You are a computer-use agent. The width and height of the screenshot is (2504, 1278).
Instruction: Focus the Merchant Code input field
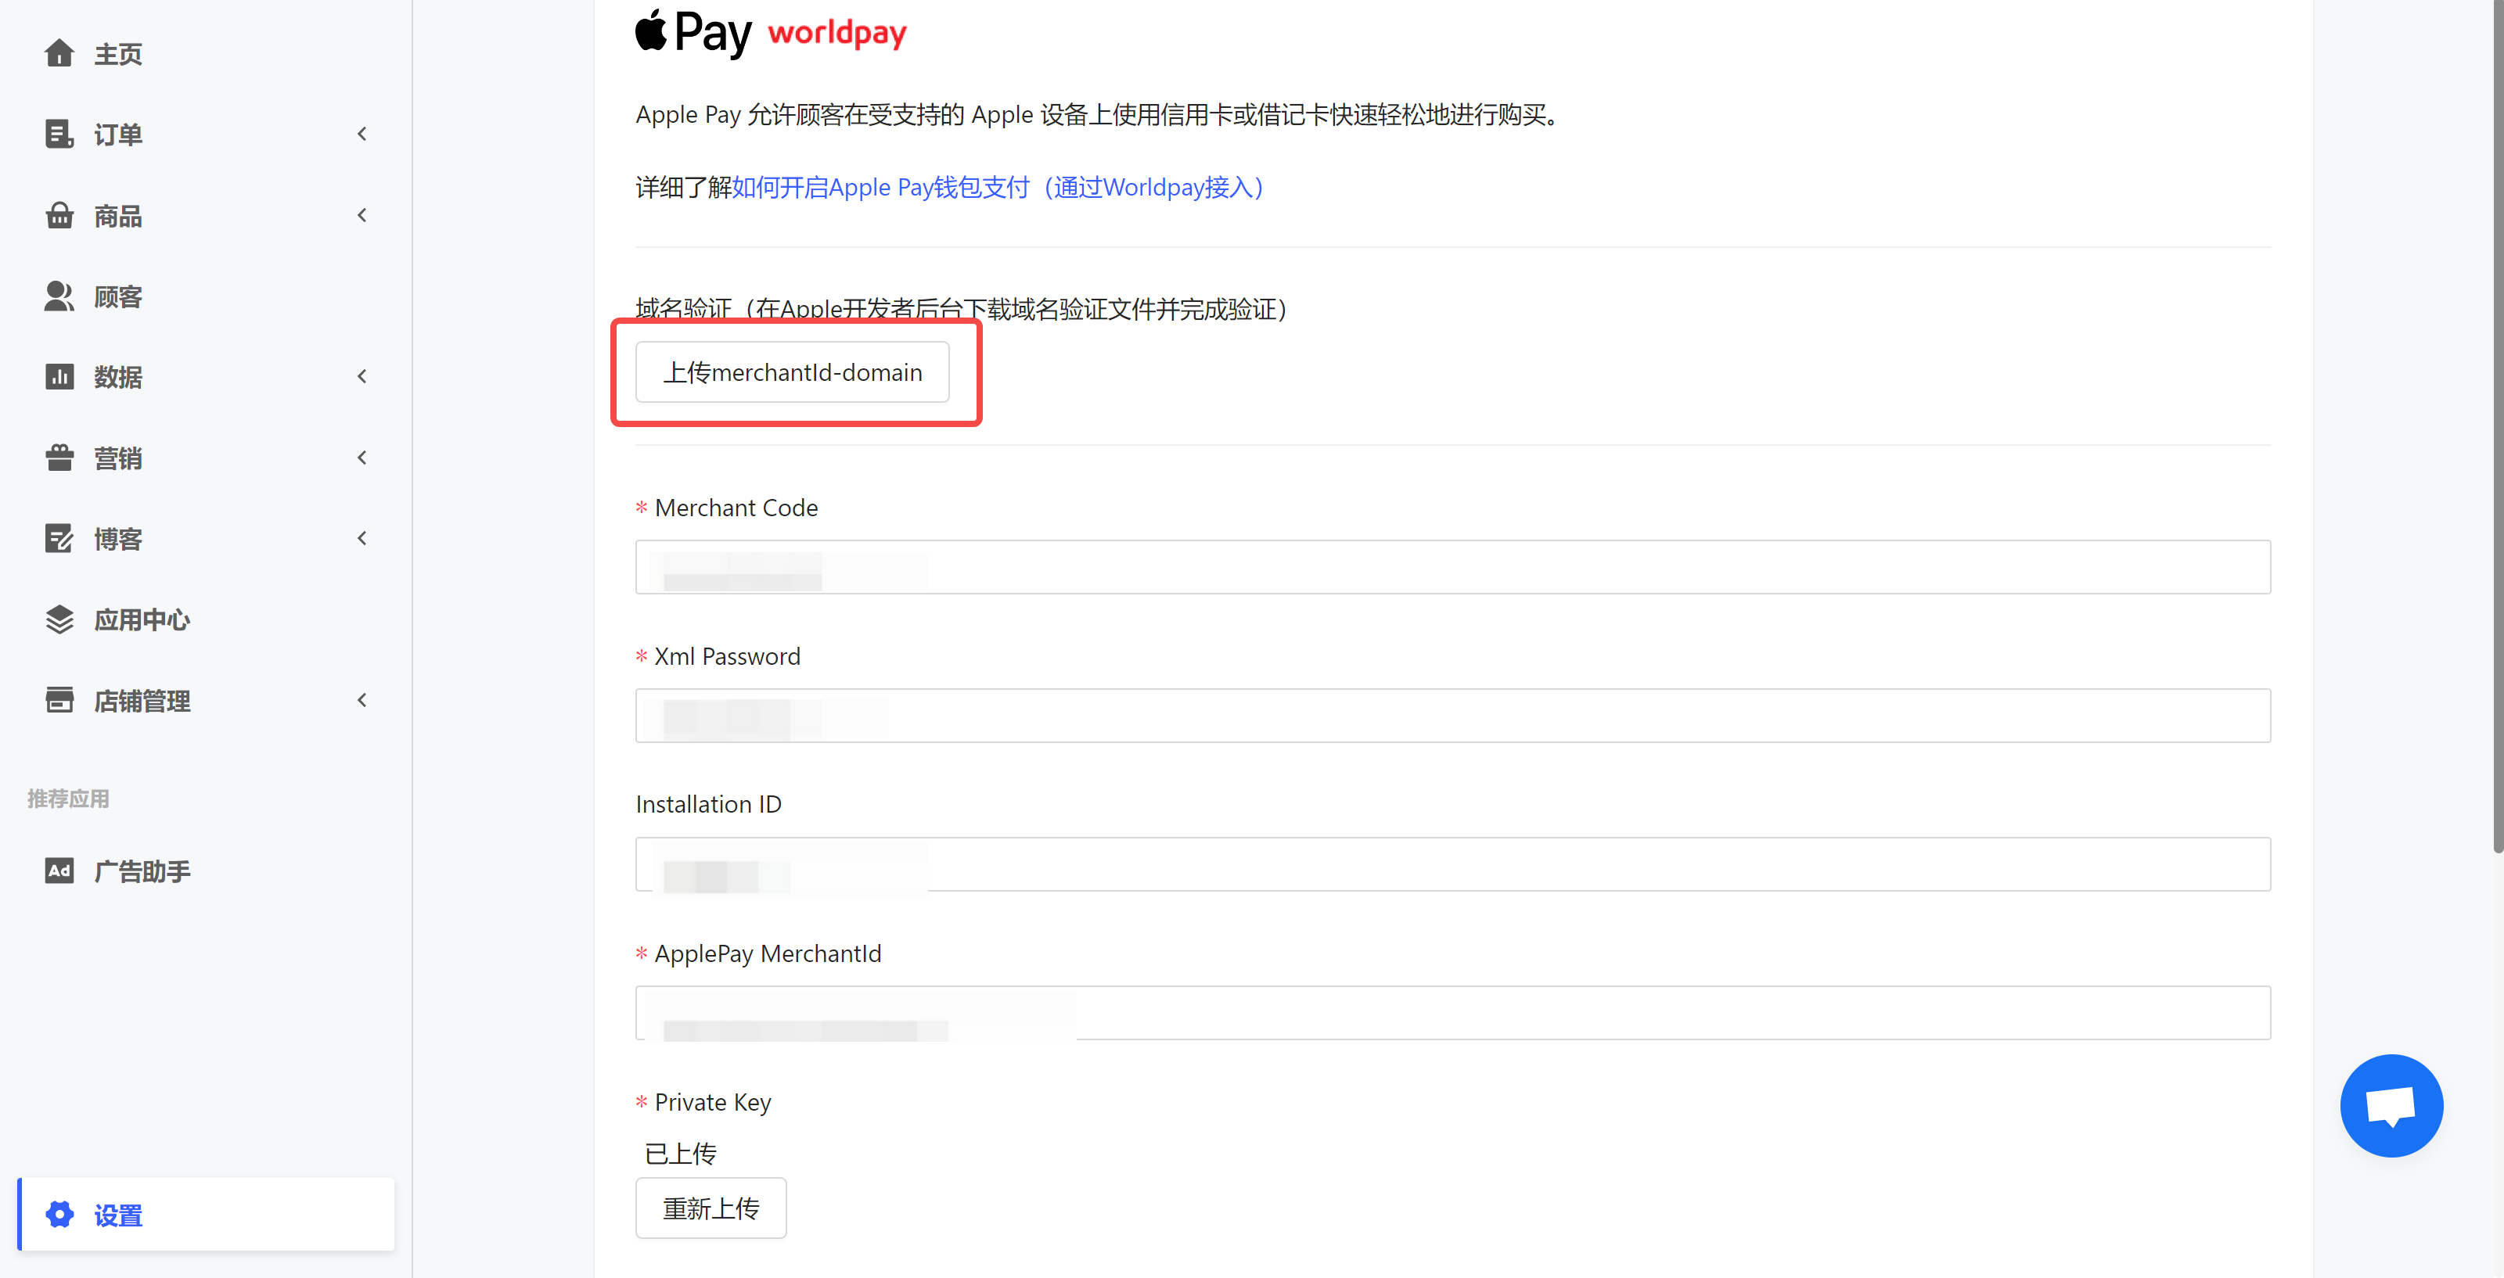(1452, 566)
